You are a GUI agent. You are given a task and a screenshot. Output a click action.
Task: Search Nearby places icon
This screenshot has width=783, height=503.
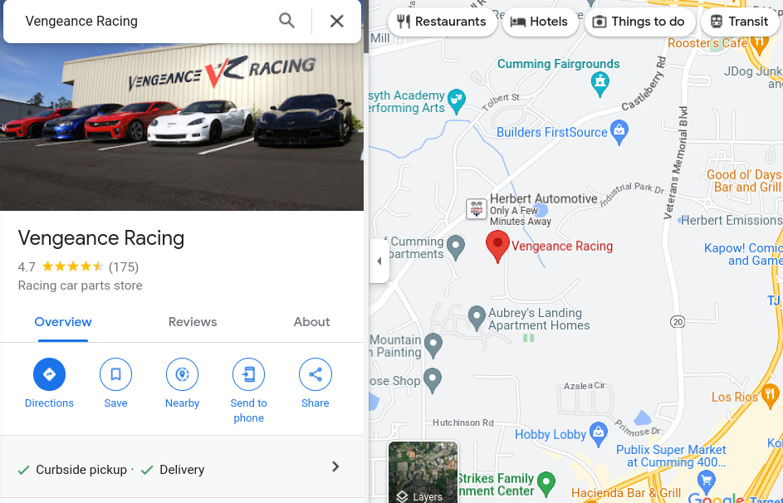[183, 374]
